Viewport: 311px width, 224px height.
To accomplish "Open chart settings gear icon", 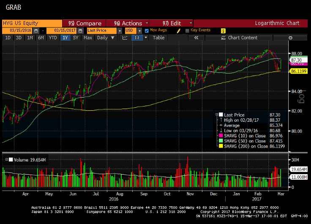I will (x=290, y=38).
